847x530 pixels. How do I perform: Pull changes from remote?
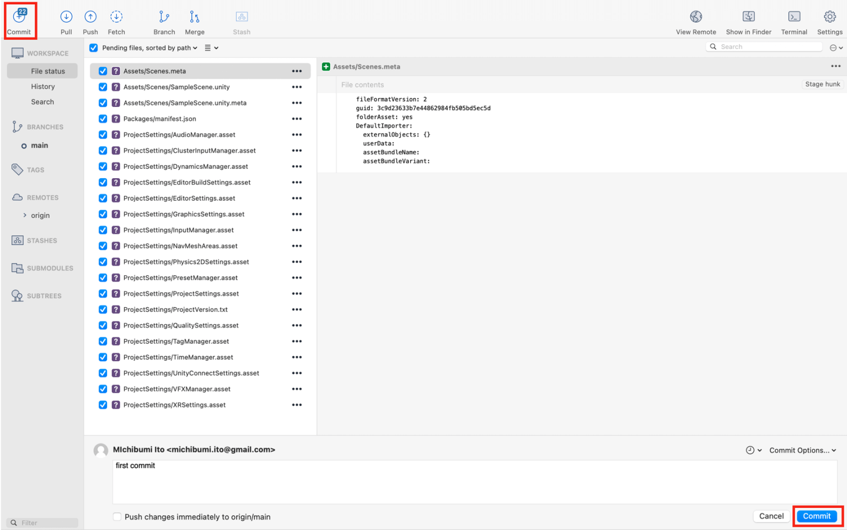pos(66,20)
